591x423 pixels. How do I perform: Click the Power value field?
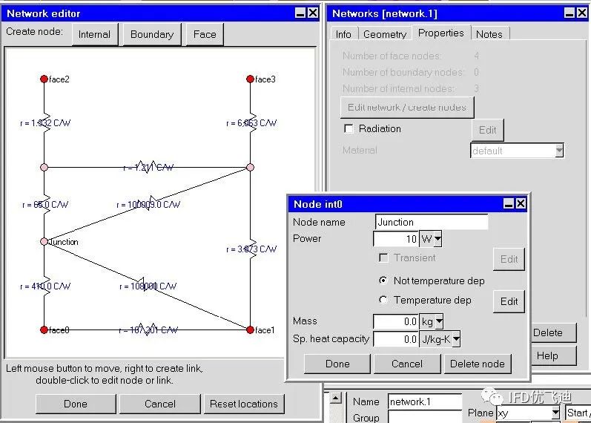point(396,239)
